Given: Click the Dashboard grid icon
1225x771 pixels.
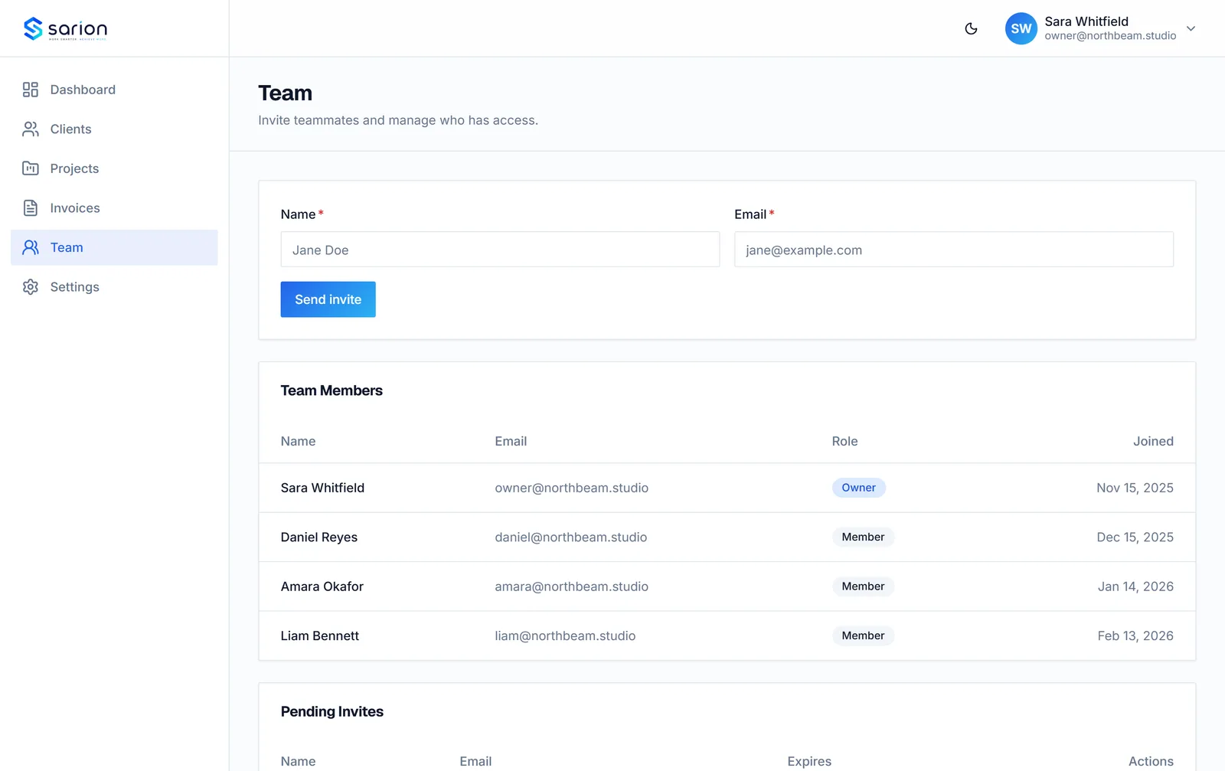Looking at the screenshot, I should click(x=31, y=90).
